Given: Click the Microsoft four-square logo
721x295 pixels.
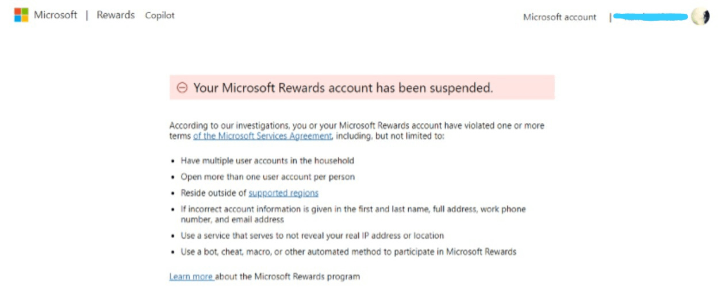Looking at the screenshot, I should coord(21,15).
